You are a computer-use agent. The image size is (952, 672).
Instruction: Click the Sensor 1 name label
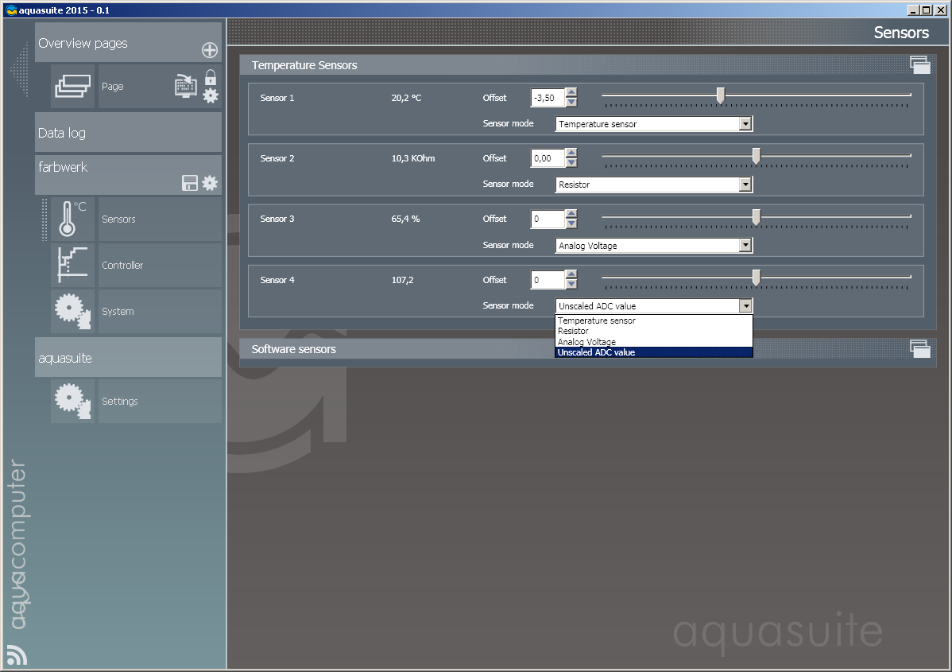277,98
